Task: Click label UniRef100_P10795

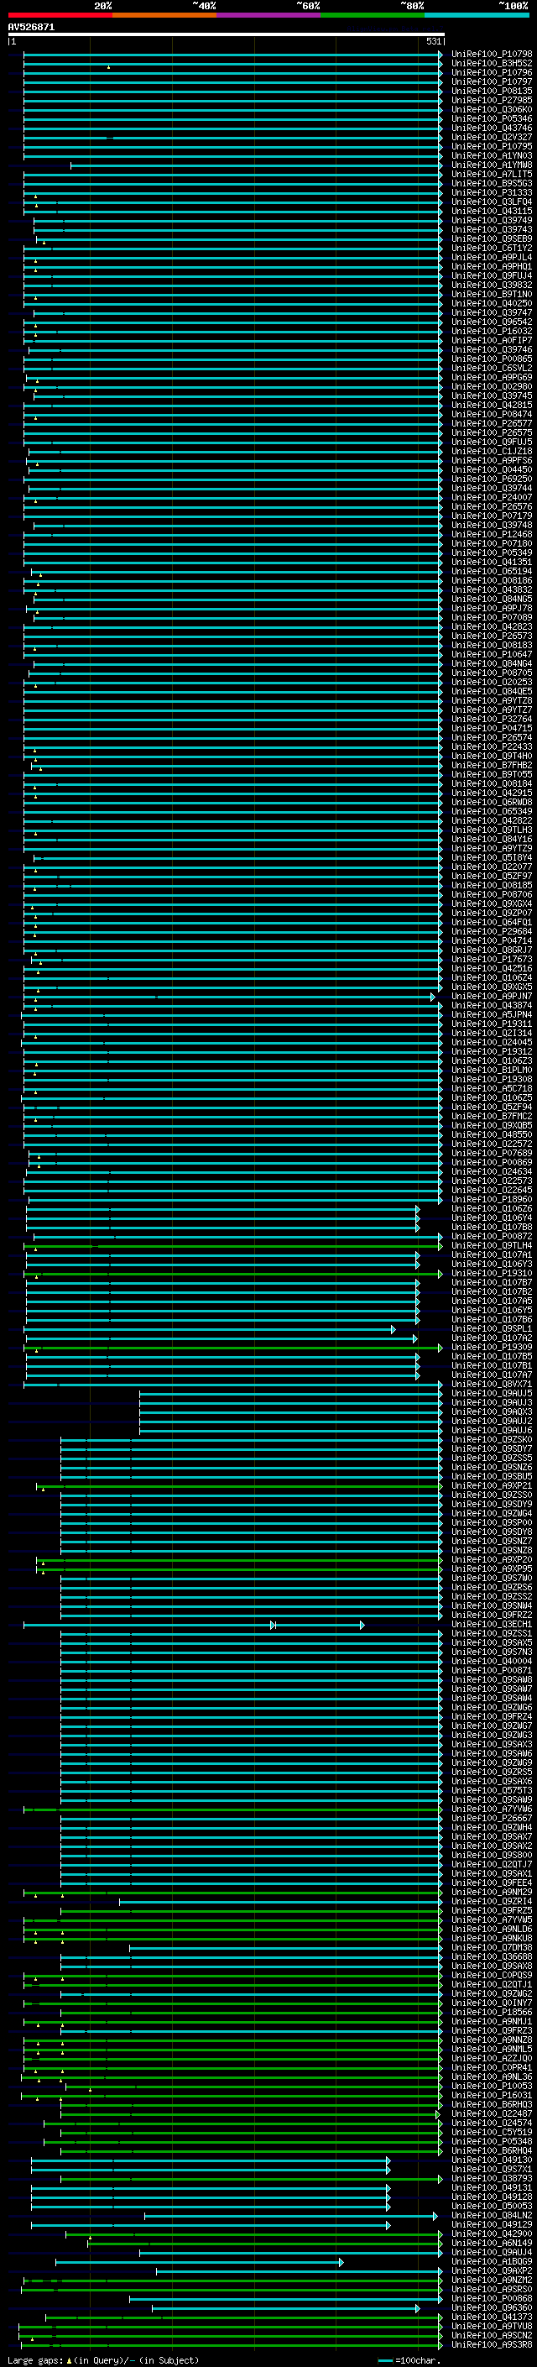Action: [492, 146]
